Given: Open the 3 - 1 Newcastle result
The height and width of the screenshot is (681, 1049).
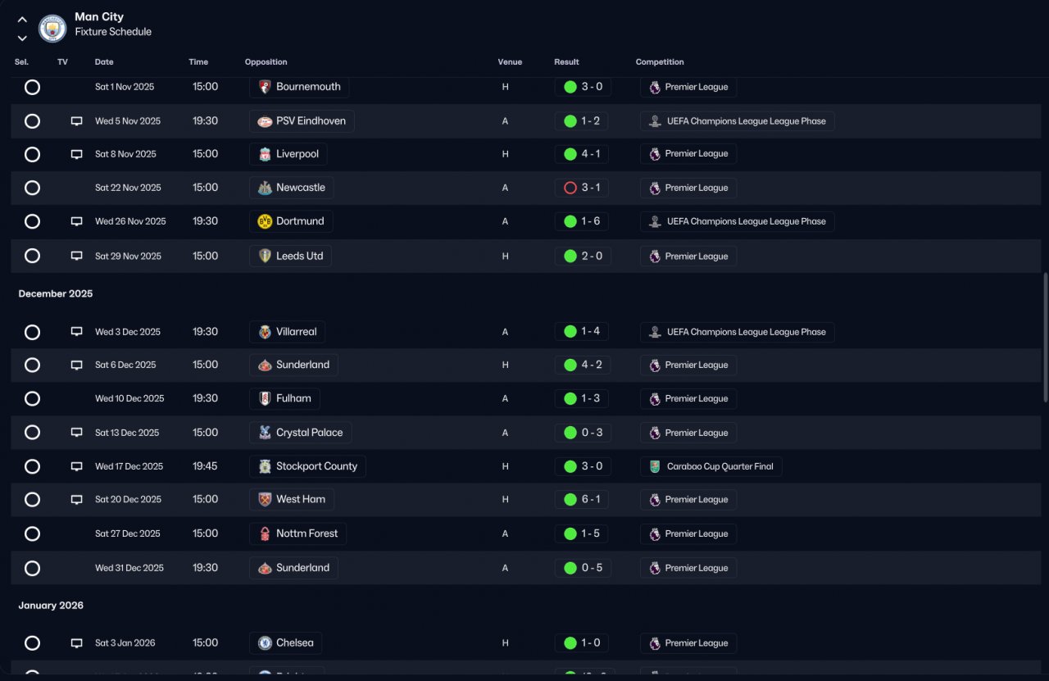Looking at the screenshot, I should pyautogui.click(x=582, y=188).
